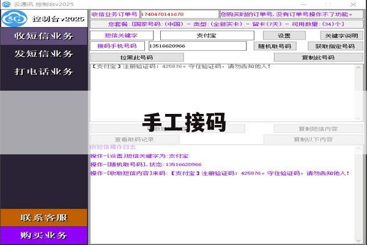The height and width of the screenshot is (245, 367).
Task: Click the 支付宝 keyword input field
Action: pyautogui.click(x=207, y=36)
